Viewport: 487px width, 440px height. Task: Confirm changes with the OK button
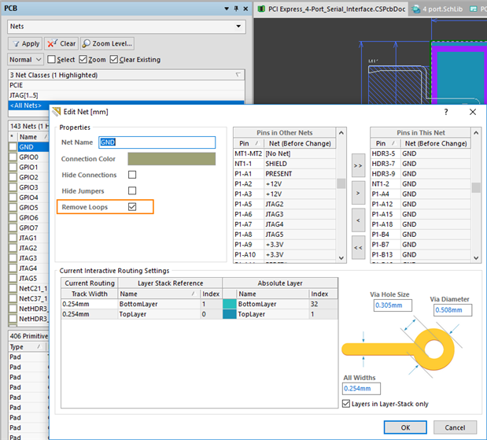pos(405,427)
